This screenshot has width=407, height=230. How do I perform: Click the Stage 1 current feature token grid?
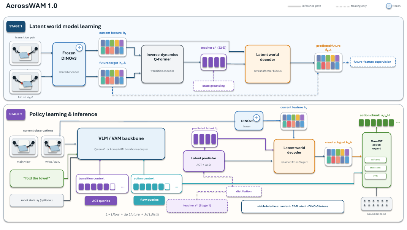(x=112, y=47)
